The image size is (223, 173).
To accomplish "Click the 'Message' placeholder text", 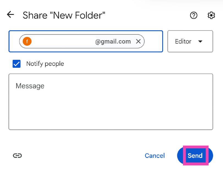I will coord(30,86).
